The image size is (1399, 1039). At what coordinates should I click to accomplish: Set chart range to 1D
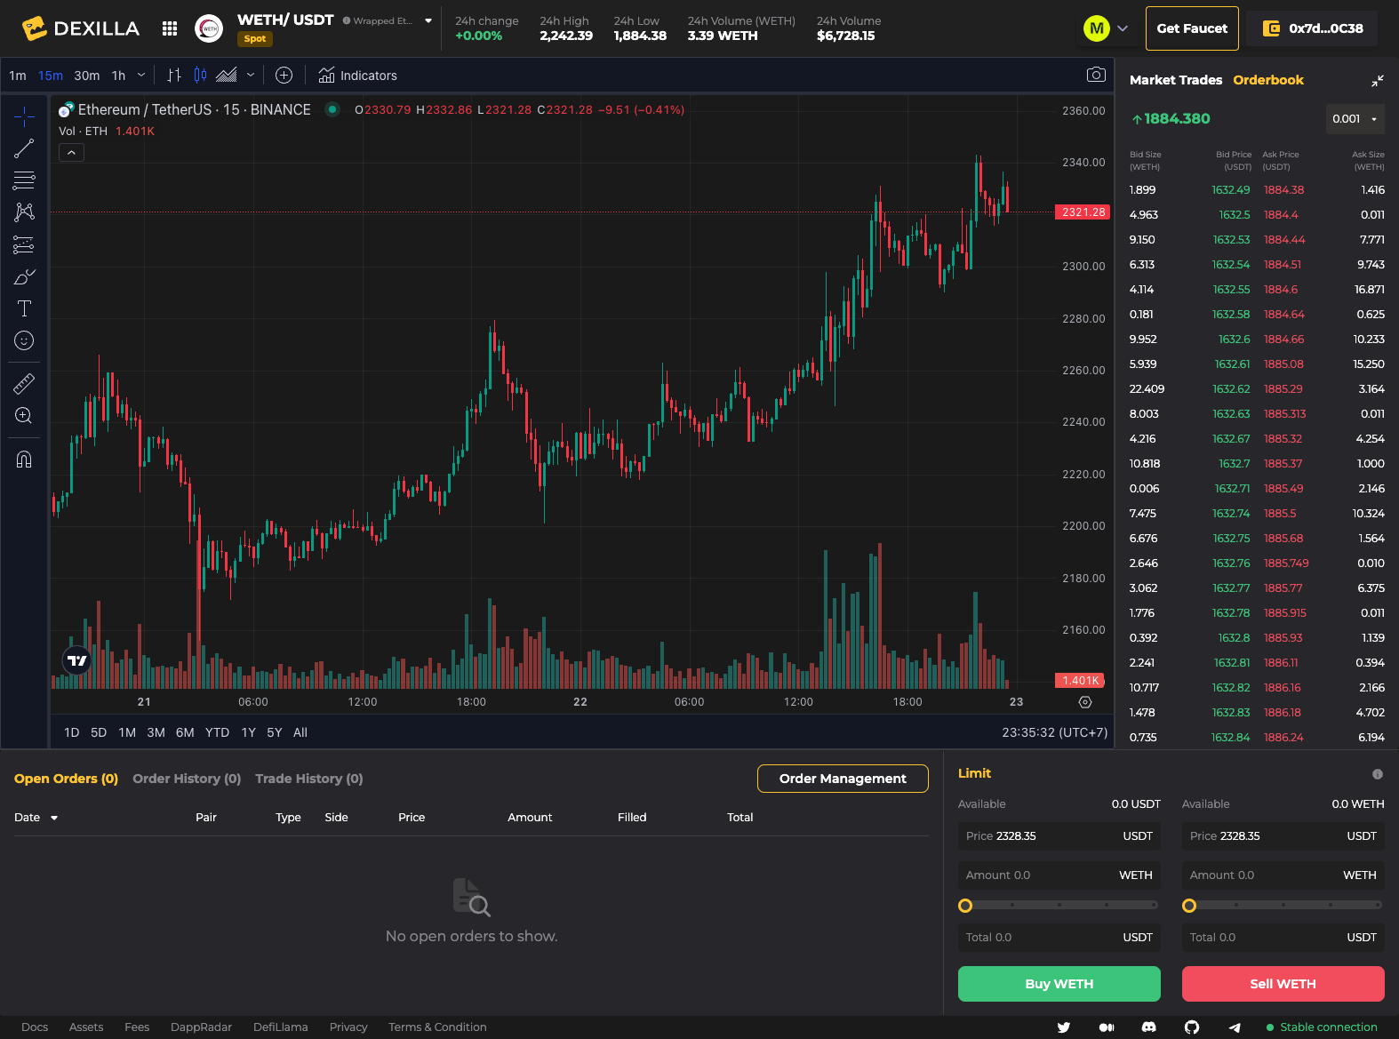click(72, 732)
